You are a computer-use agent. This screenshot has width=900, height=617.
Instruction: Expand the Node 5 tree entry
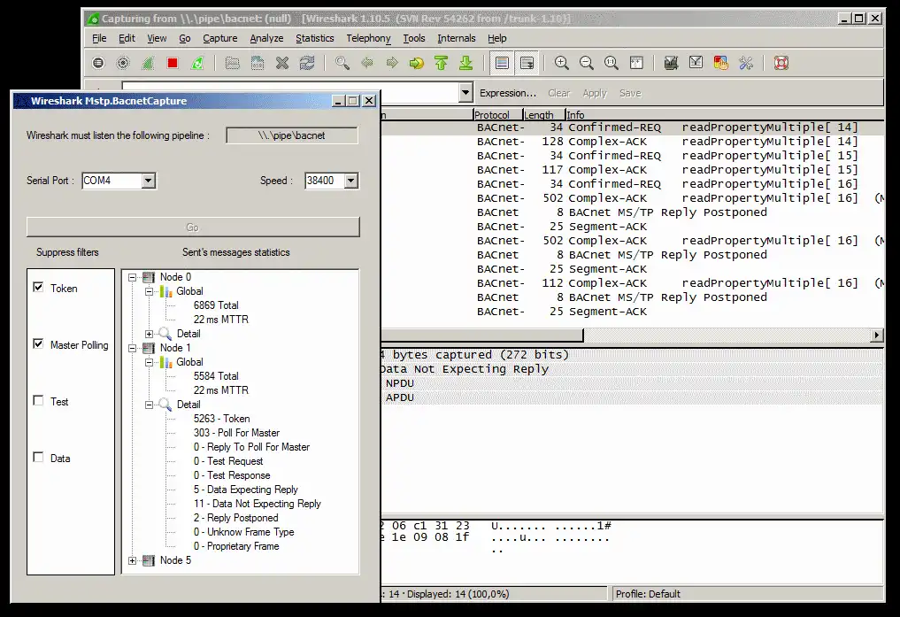pos(133,560)
